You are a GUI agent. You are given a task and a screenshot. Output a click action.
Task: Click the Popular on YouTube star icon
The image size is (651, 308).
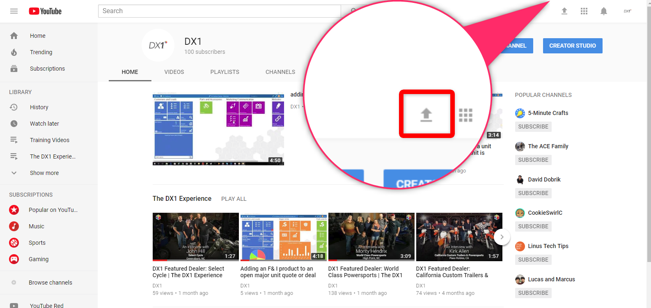14,210
